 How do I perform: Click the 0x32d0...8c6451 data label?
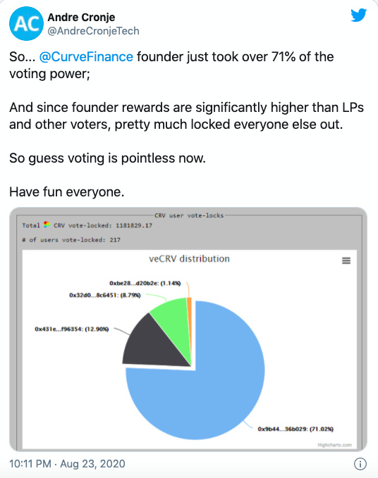[x=105, y=295]
